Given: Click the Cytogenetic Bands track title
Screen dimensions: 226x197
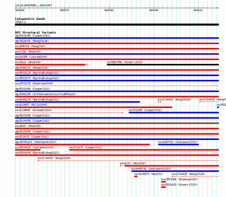Looking at the screenshot, I should coord(30,19).
